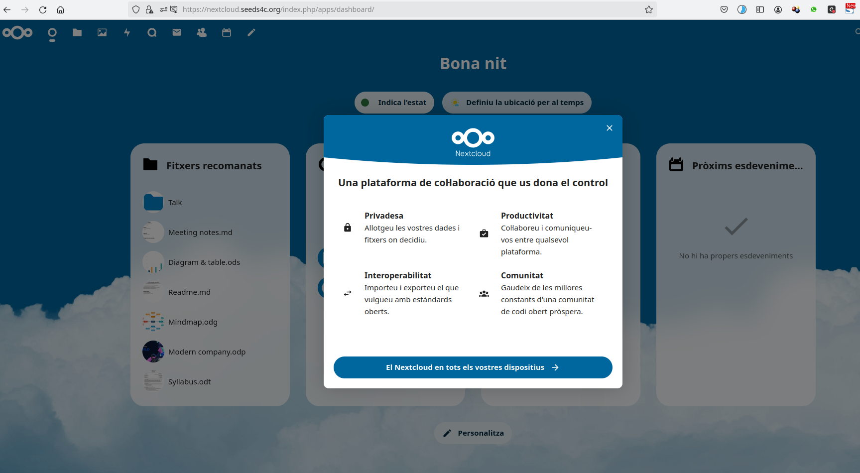
Task: Open the Activity lightning icon
Action: 127,32
